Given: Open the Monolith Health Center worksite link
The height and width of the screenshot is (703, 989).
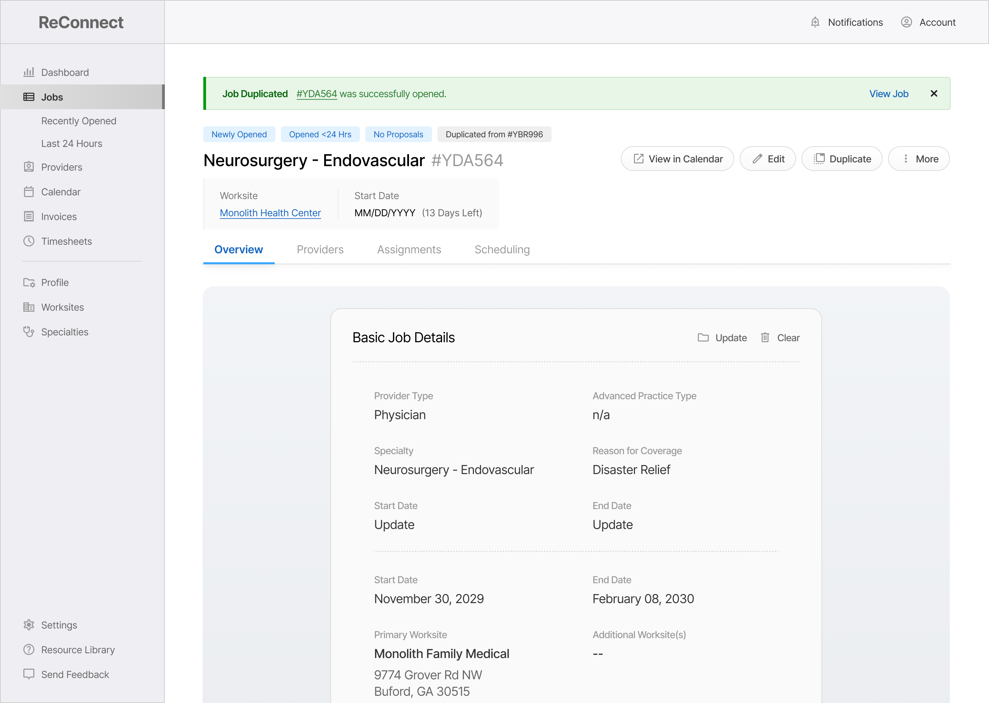Looking at the screenshot, I should click(270, 213).
